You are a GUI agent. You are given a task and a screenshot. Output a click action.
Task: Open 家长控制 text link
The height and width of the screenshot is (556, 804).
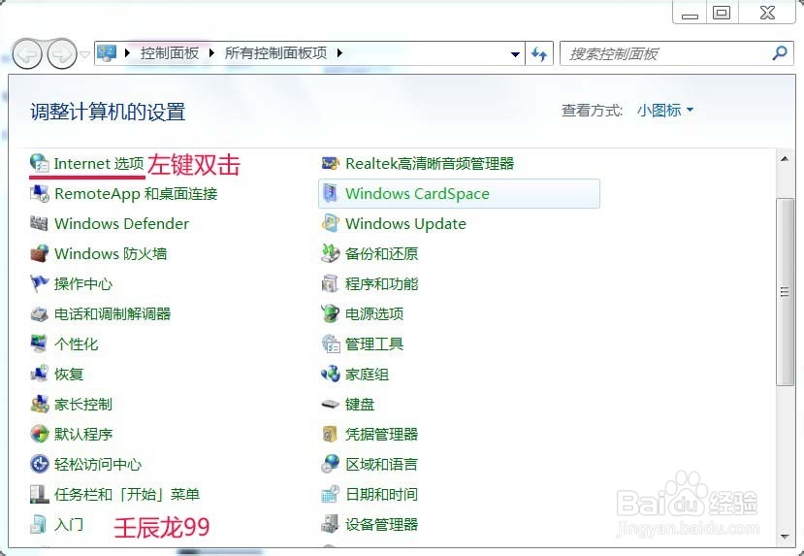click(x=83, y=405)
